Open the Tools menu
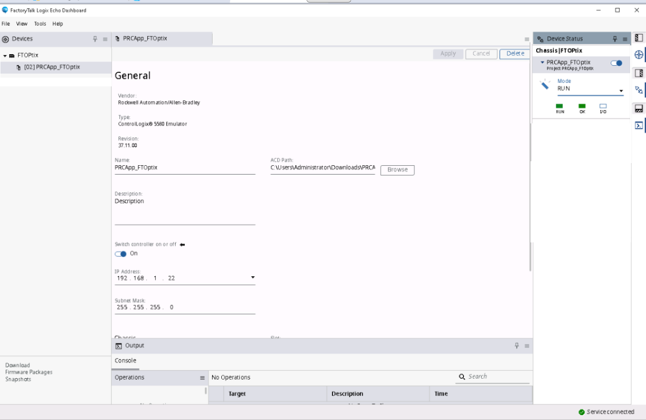This screenshot has width=646, height=420. [x=40, y=24]
